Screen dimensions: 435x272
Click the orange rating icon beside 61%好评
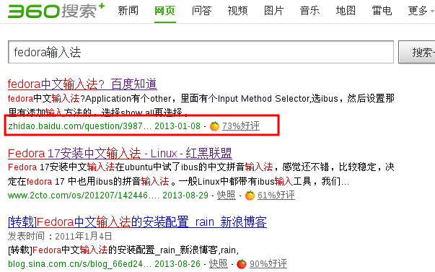[250, 196]
